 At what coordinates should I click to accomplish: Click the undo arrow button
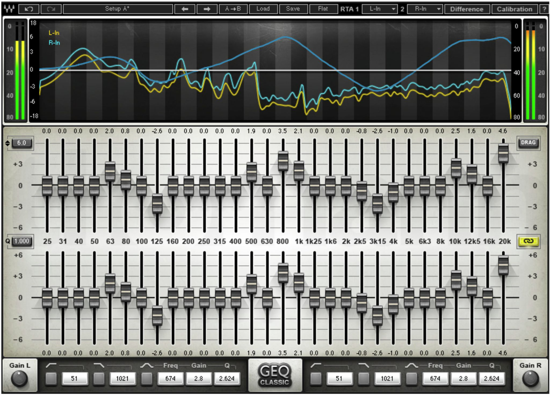point(29,9)
